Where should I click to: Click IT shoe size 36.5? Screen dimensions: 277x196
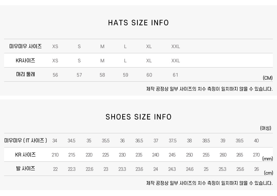pyautogui.click(x=139, y=141)
